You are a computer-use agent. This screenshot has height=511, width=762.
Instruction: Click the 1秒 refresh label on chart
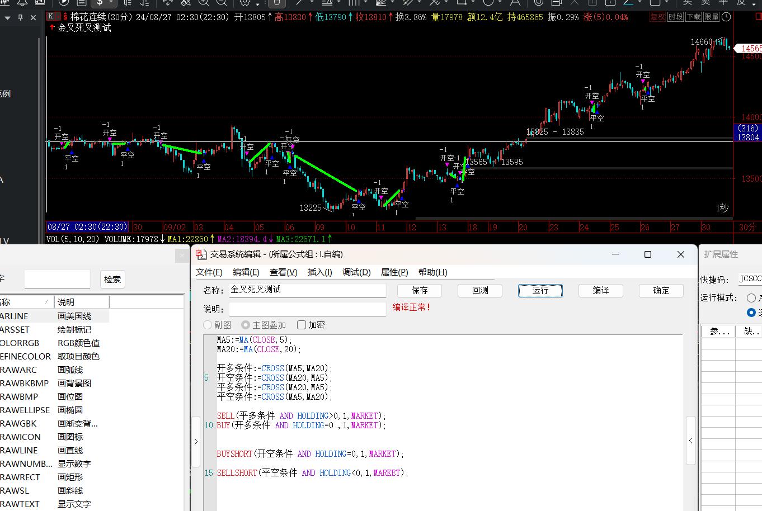coord(722,208)
